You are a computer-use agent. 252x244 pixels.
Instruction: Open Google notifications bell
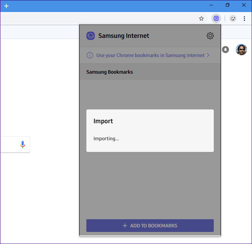click(x=225, y=50)
